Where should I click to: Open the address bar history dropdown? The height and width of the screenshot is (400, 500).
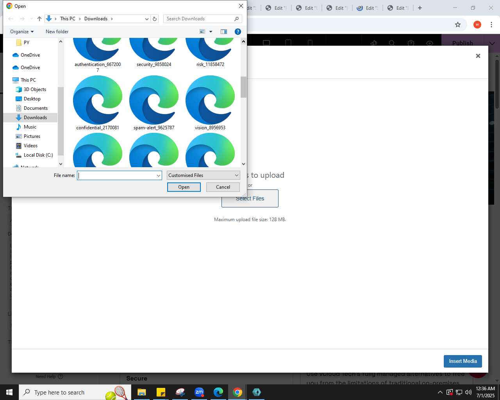(x=147, y=19)
